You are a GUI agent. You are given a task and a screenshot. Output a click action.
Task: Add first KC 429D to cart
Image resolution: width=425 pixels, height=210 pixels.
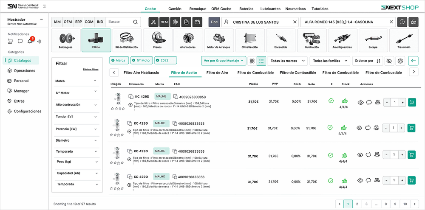click(411, 102)
